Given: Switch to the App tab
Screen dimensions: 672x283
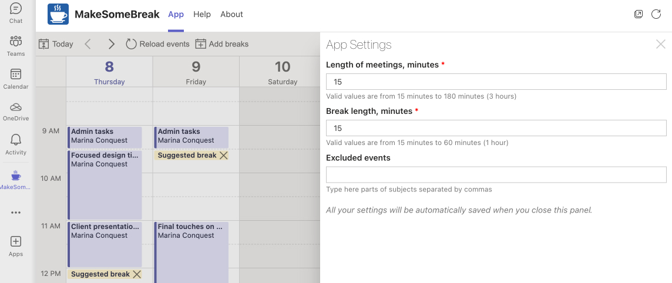Looking at the screenshot, I should (x=176, y=14).
